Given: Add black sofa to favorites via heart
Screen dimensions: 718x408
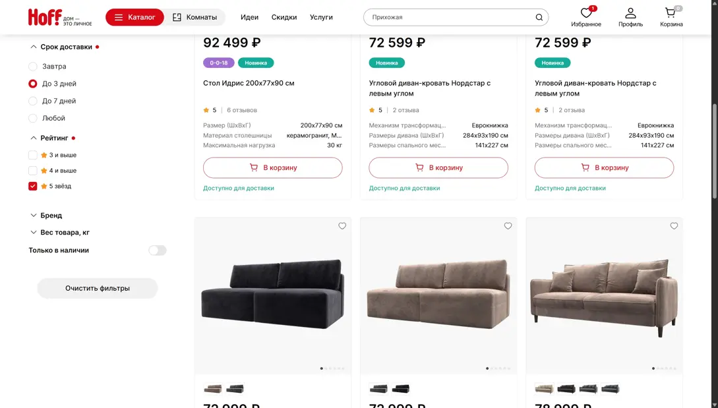Looking at the screenshot, I should 342,226.
